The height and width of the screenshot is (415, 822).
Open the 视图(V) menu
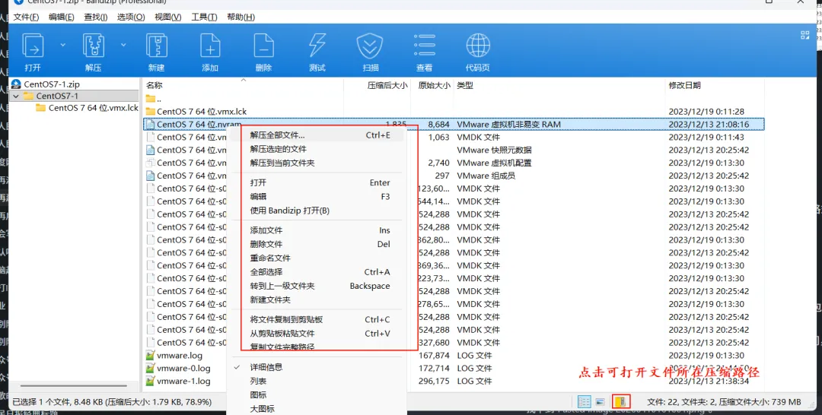[167, 17]
